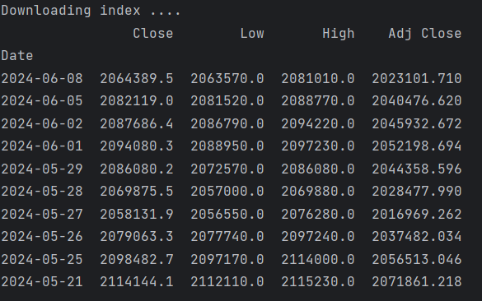Select the 'Adj Close' column header
The height and width of the screenshot is (301, 482).
425,34
